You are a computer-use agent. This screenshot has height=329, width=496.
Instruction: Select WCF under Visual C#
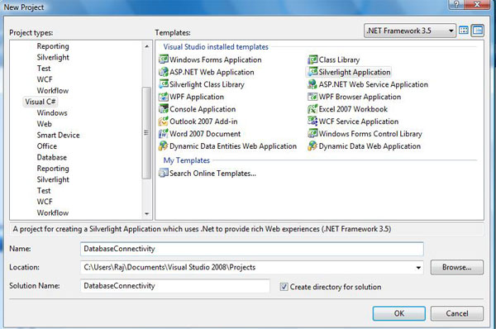[45, 202]
